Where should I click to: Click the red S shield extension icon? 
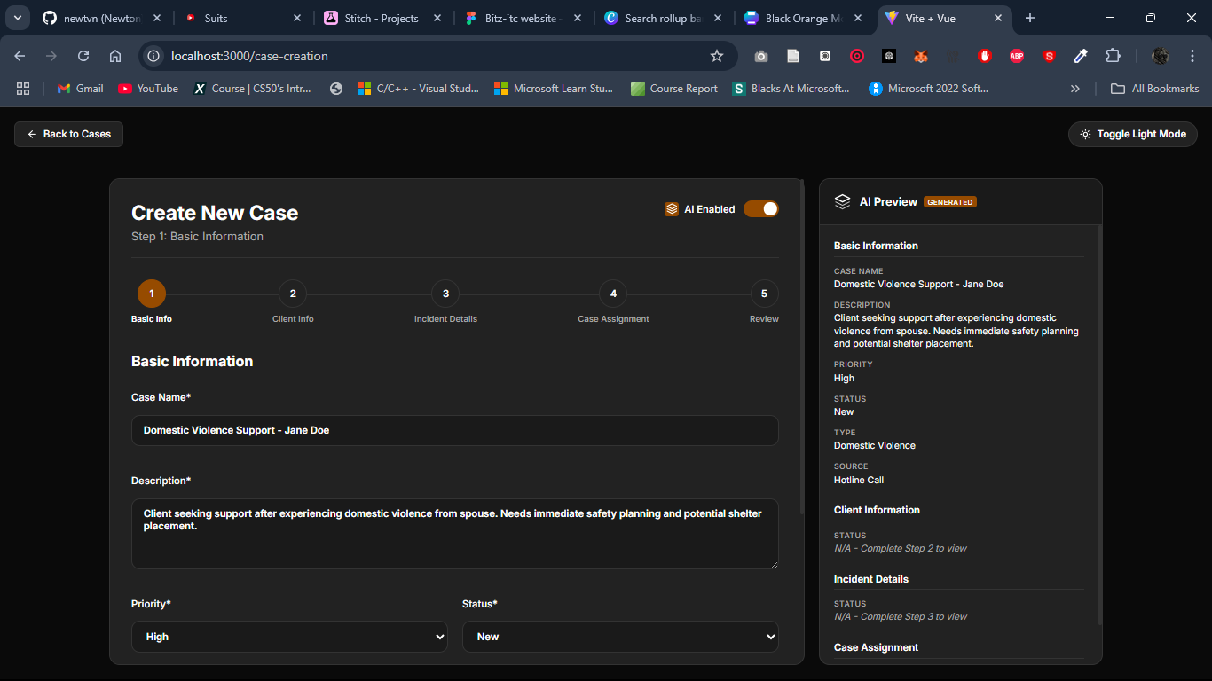[x=1049, y=56]
